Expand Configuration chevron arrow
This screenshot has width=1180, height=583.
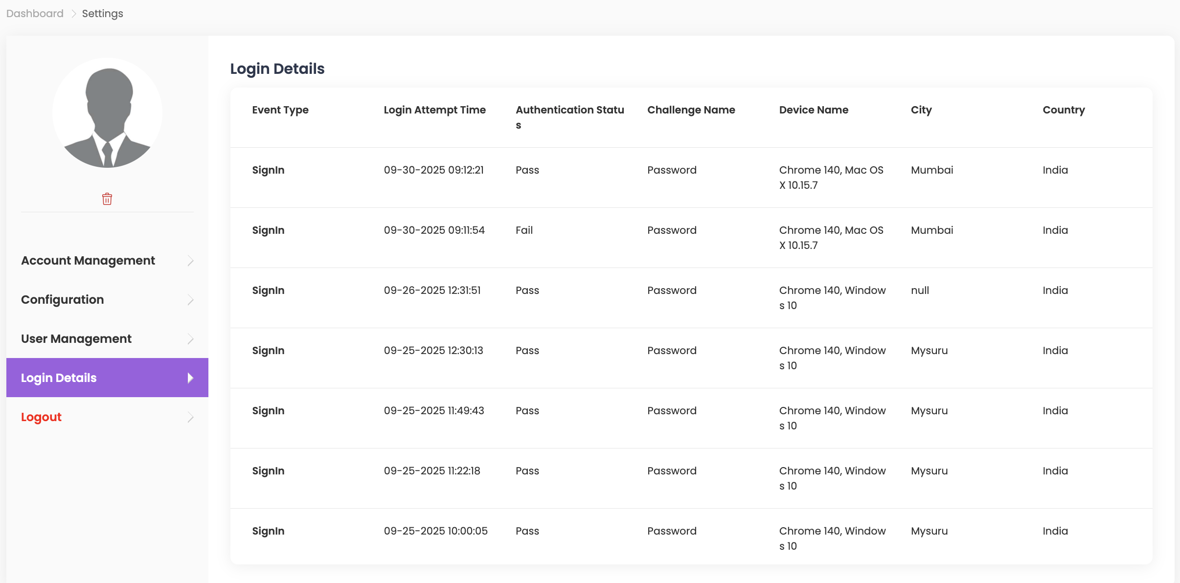pos(190,300)
